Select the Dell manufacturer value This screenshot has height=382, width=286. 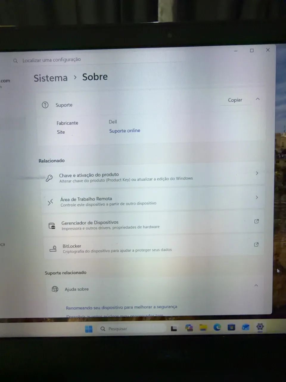[x=113, y=122]
